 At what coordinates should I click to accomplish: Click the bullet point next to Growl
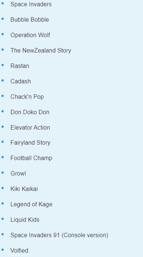point(3,173)
